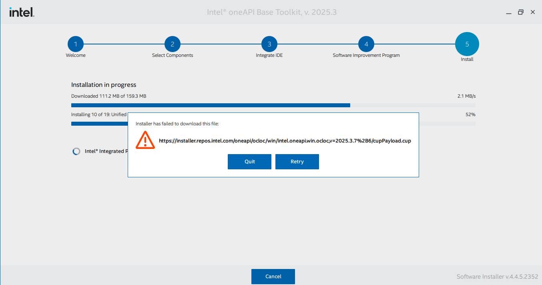Retry the failed file download
This screenshot has height=285, width=542.
tap(297, 162)
